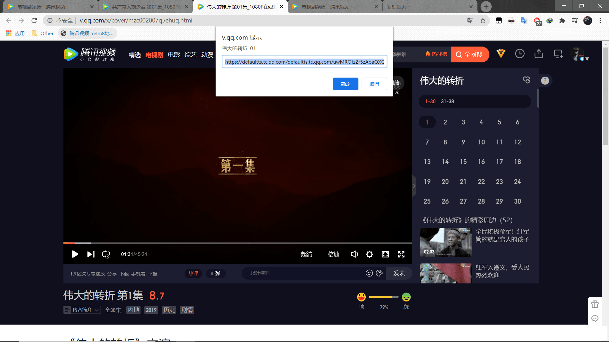Open emoji picker in comment box
This screenshot has width=609, height=342.
[369, 273]
